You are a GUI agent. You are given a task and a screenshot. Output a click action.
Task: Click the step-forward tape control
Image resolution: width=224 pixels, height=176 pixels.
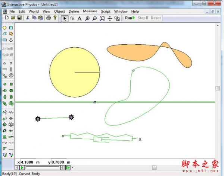point(68,167)
